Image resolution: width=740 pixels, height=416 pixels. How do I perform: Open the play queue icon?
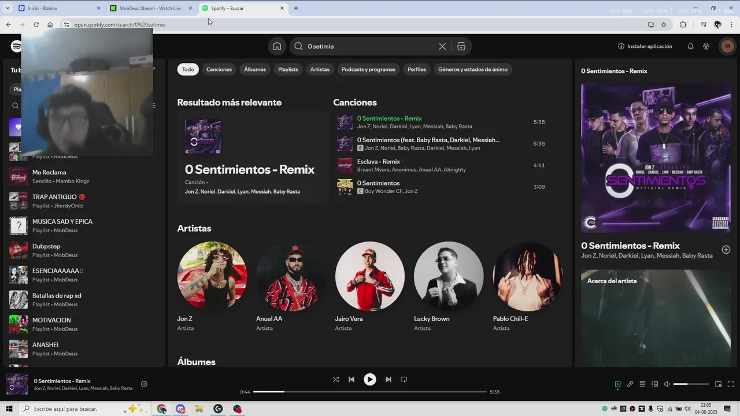pyautogui.click(x=642, y=384)
